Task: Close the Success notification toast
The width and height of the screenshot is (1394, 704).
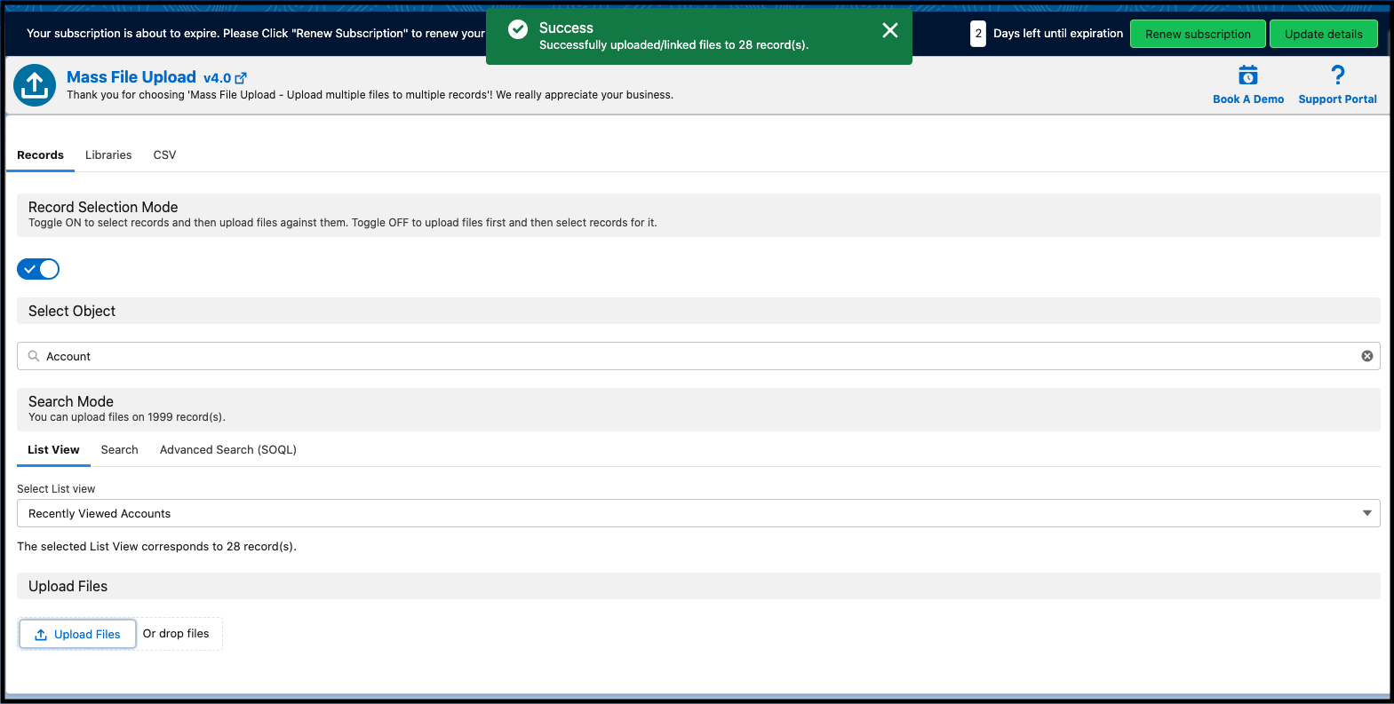Action: point(889,30)
